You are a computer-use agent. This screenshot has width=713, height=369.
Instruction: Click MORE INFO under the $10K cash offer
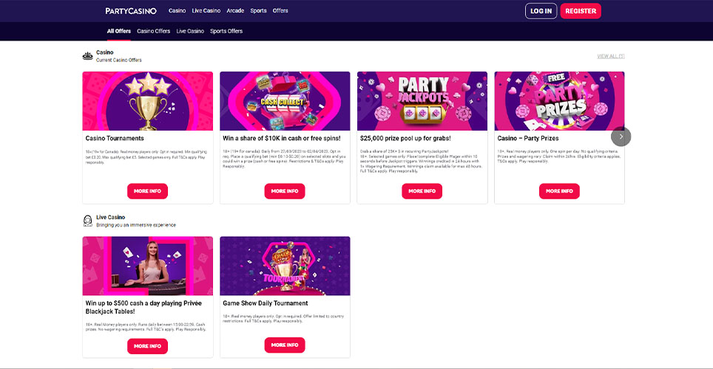(x=285, y=191)
